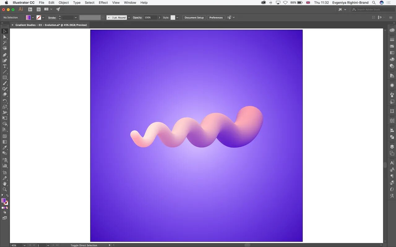Click the Document Setup button
Screen dimensions: 396x247
pos(194,18)
